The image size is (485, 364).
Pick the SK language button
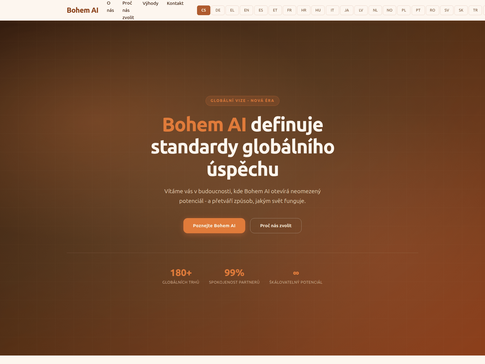coord(461,10)
